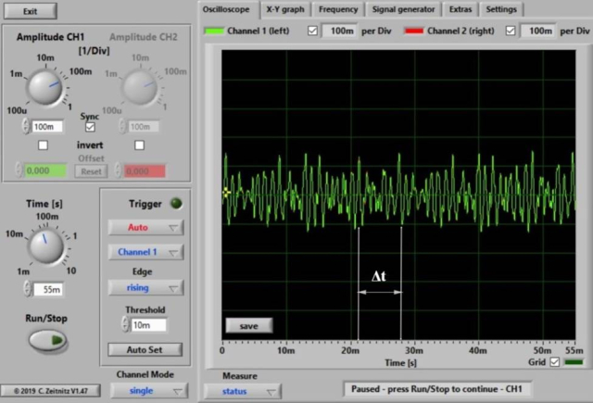
Task: Adjust the Threshold stepper arrows
Action: point(123,325)
